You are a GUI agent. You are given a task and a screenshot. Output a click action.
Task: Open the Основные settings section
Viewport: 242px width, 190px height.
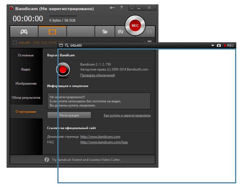coord(26,55)
